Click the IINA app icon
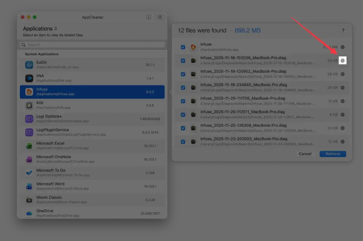This screenshot has height=241, width=363. click(x=29, y=78)
